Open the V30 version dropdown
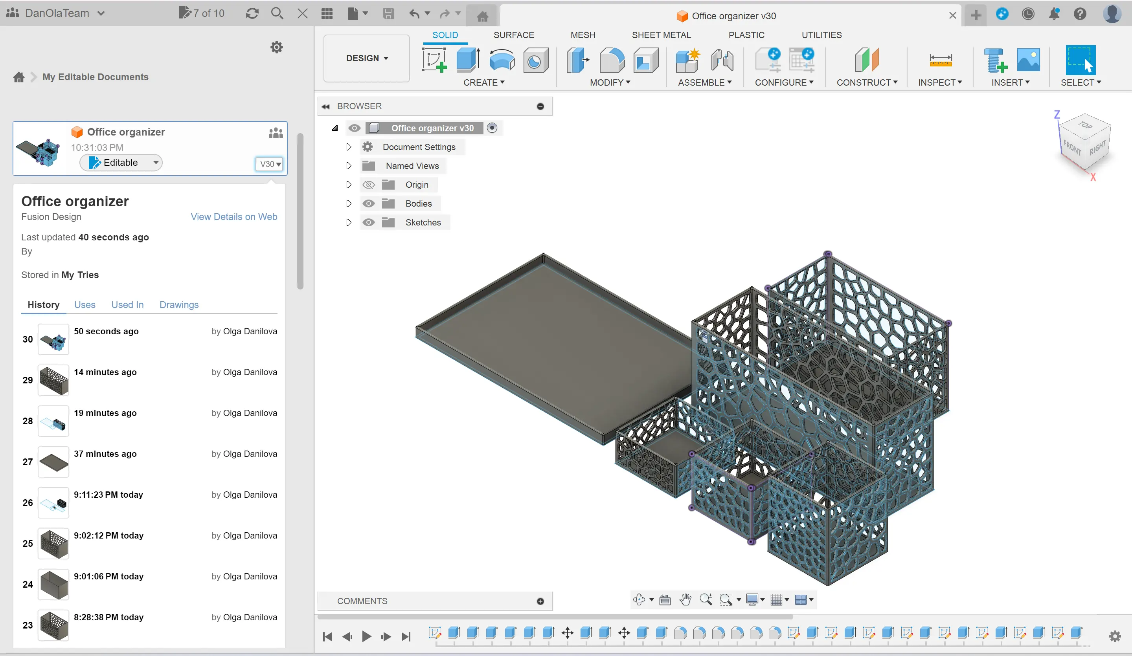This screenshot has width=1132, height=656. coord(270,164)
